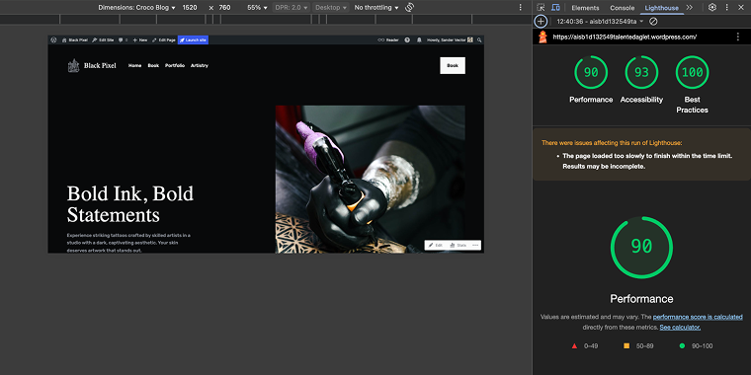
Task: Click the page loaded too slowly warning
Action: click(x=647, y=161)
